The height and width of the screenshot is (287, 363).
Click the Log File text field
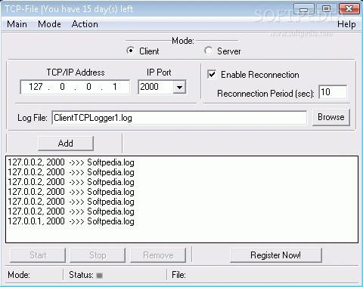click(179, 118)
